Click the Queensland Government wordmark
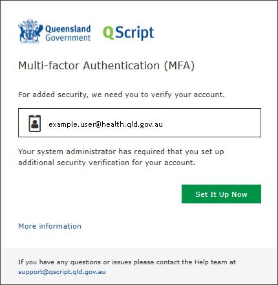Image resolution: width=278 pixels, height=285 pixels. click(68, 33)
